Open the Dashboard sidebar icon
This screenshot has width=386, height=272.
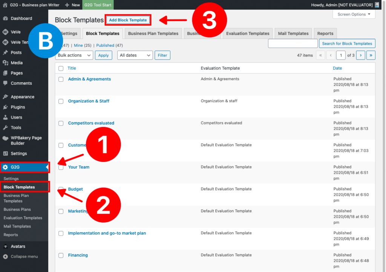(5, 18)
